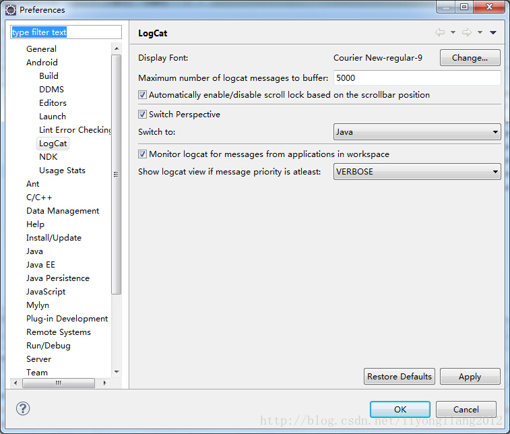Select Java EE category

[40, 265]
